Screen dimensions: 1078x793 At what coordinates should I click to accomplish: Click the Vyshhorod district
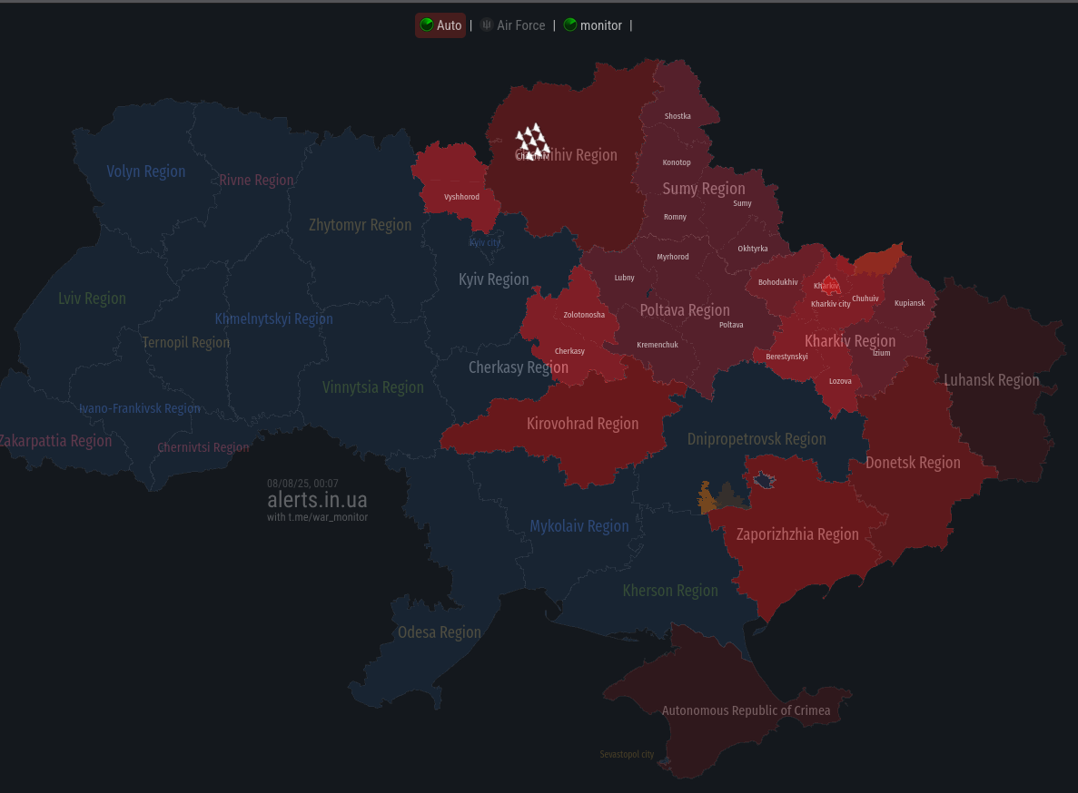(461, 196)
